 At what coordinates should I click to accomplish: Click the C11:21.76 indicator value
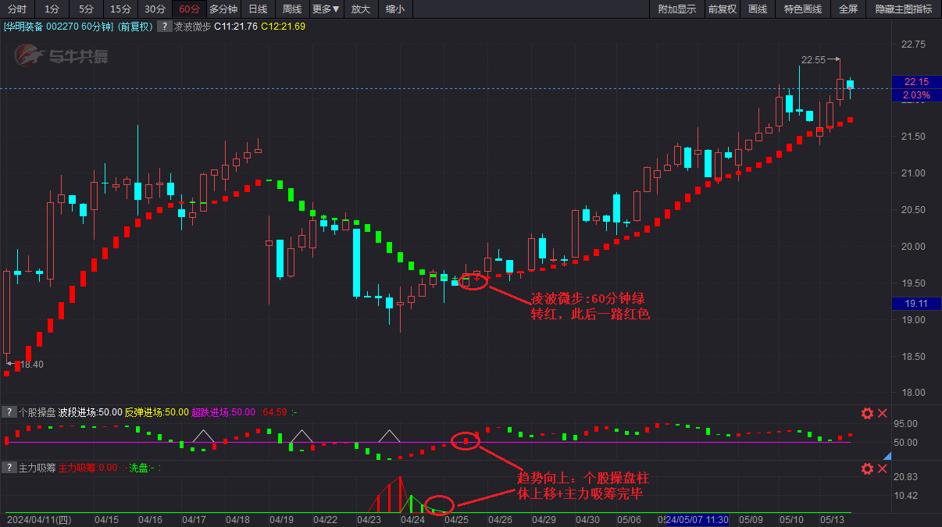(236, 27)
